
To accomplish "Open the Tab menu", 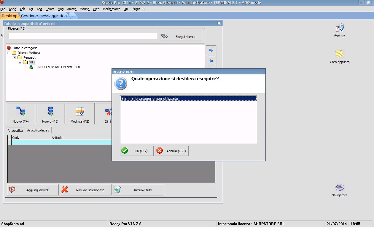I will tap(22, 9).
